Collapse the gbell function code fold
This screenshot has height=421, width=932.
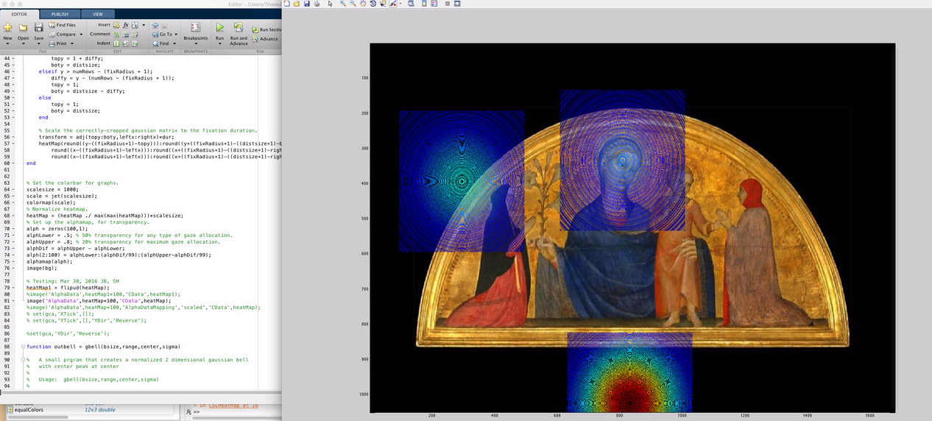[23, 347]
